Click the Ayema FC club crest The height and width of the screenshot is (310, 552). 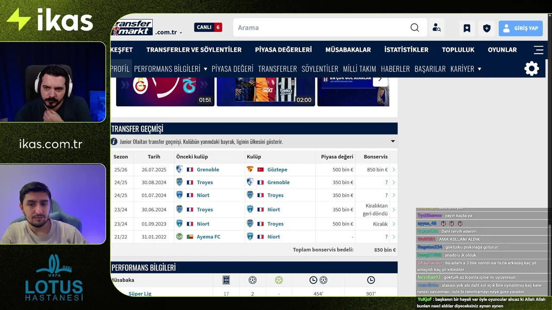179,236
